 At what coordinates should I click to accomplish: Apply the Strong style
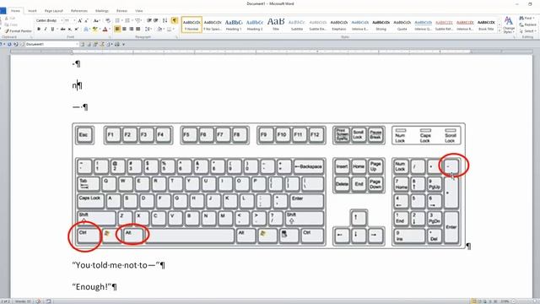(381, 24)
